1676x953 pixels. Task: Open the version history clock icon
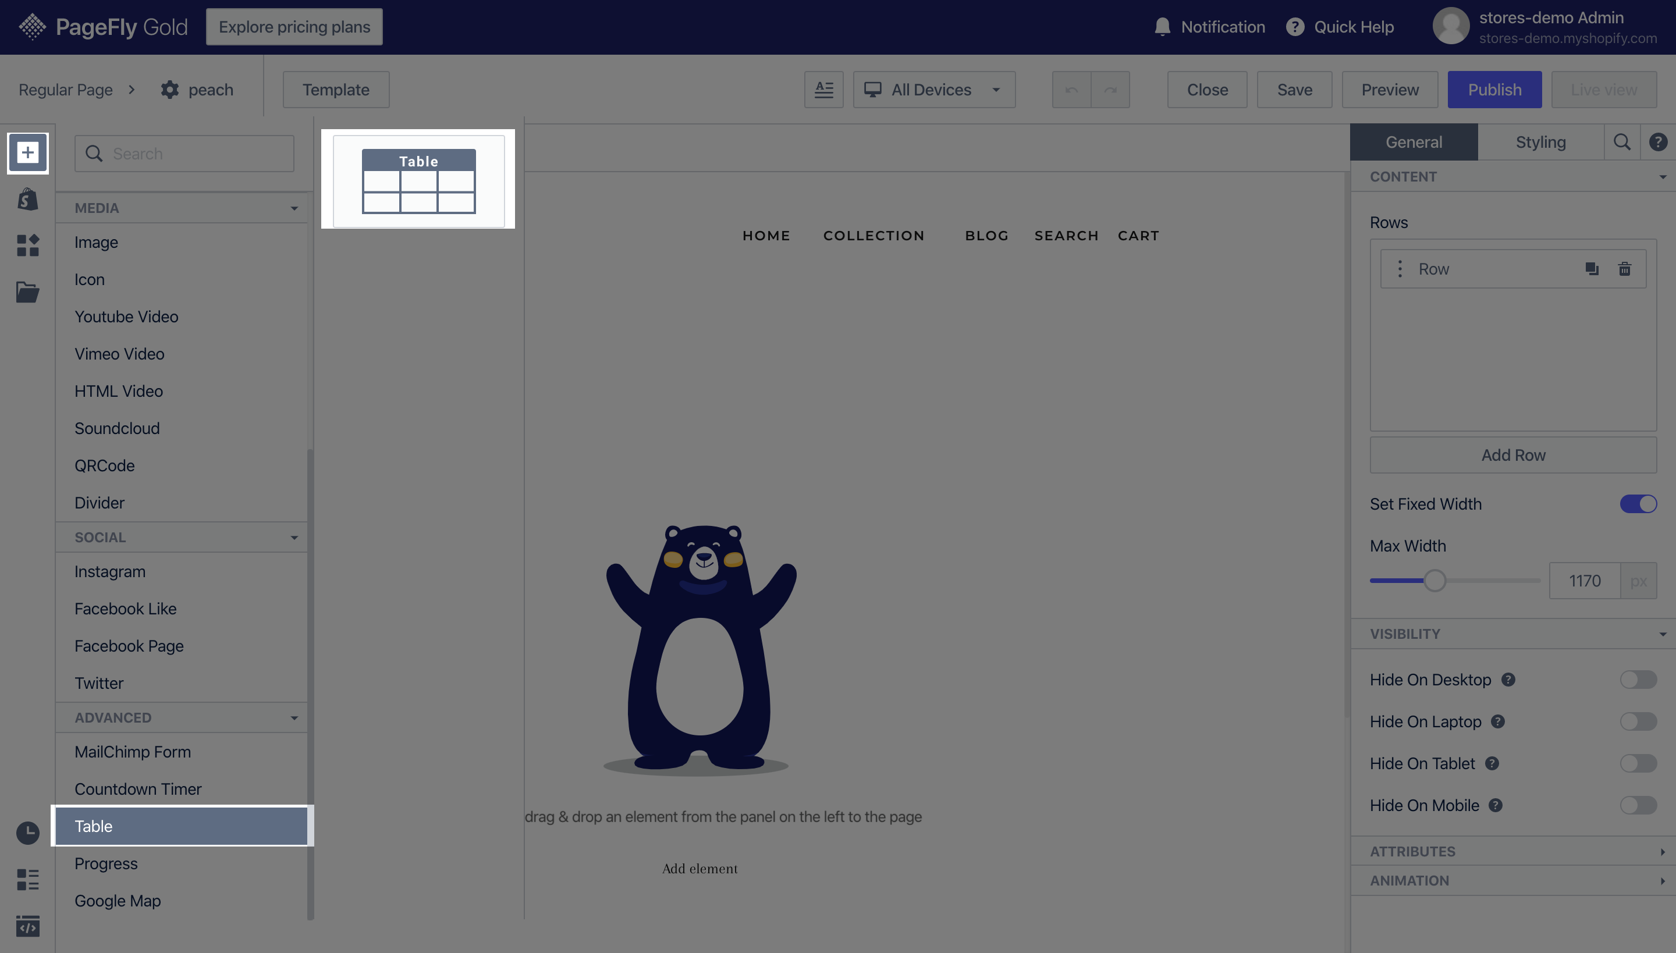tap(27, 833)
